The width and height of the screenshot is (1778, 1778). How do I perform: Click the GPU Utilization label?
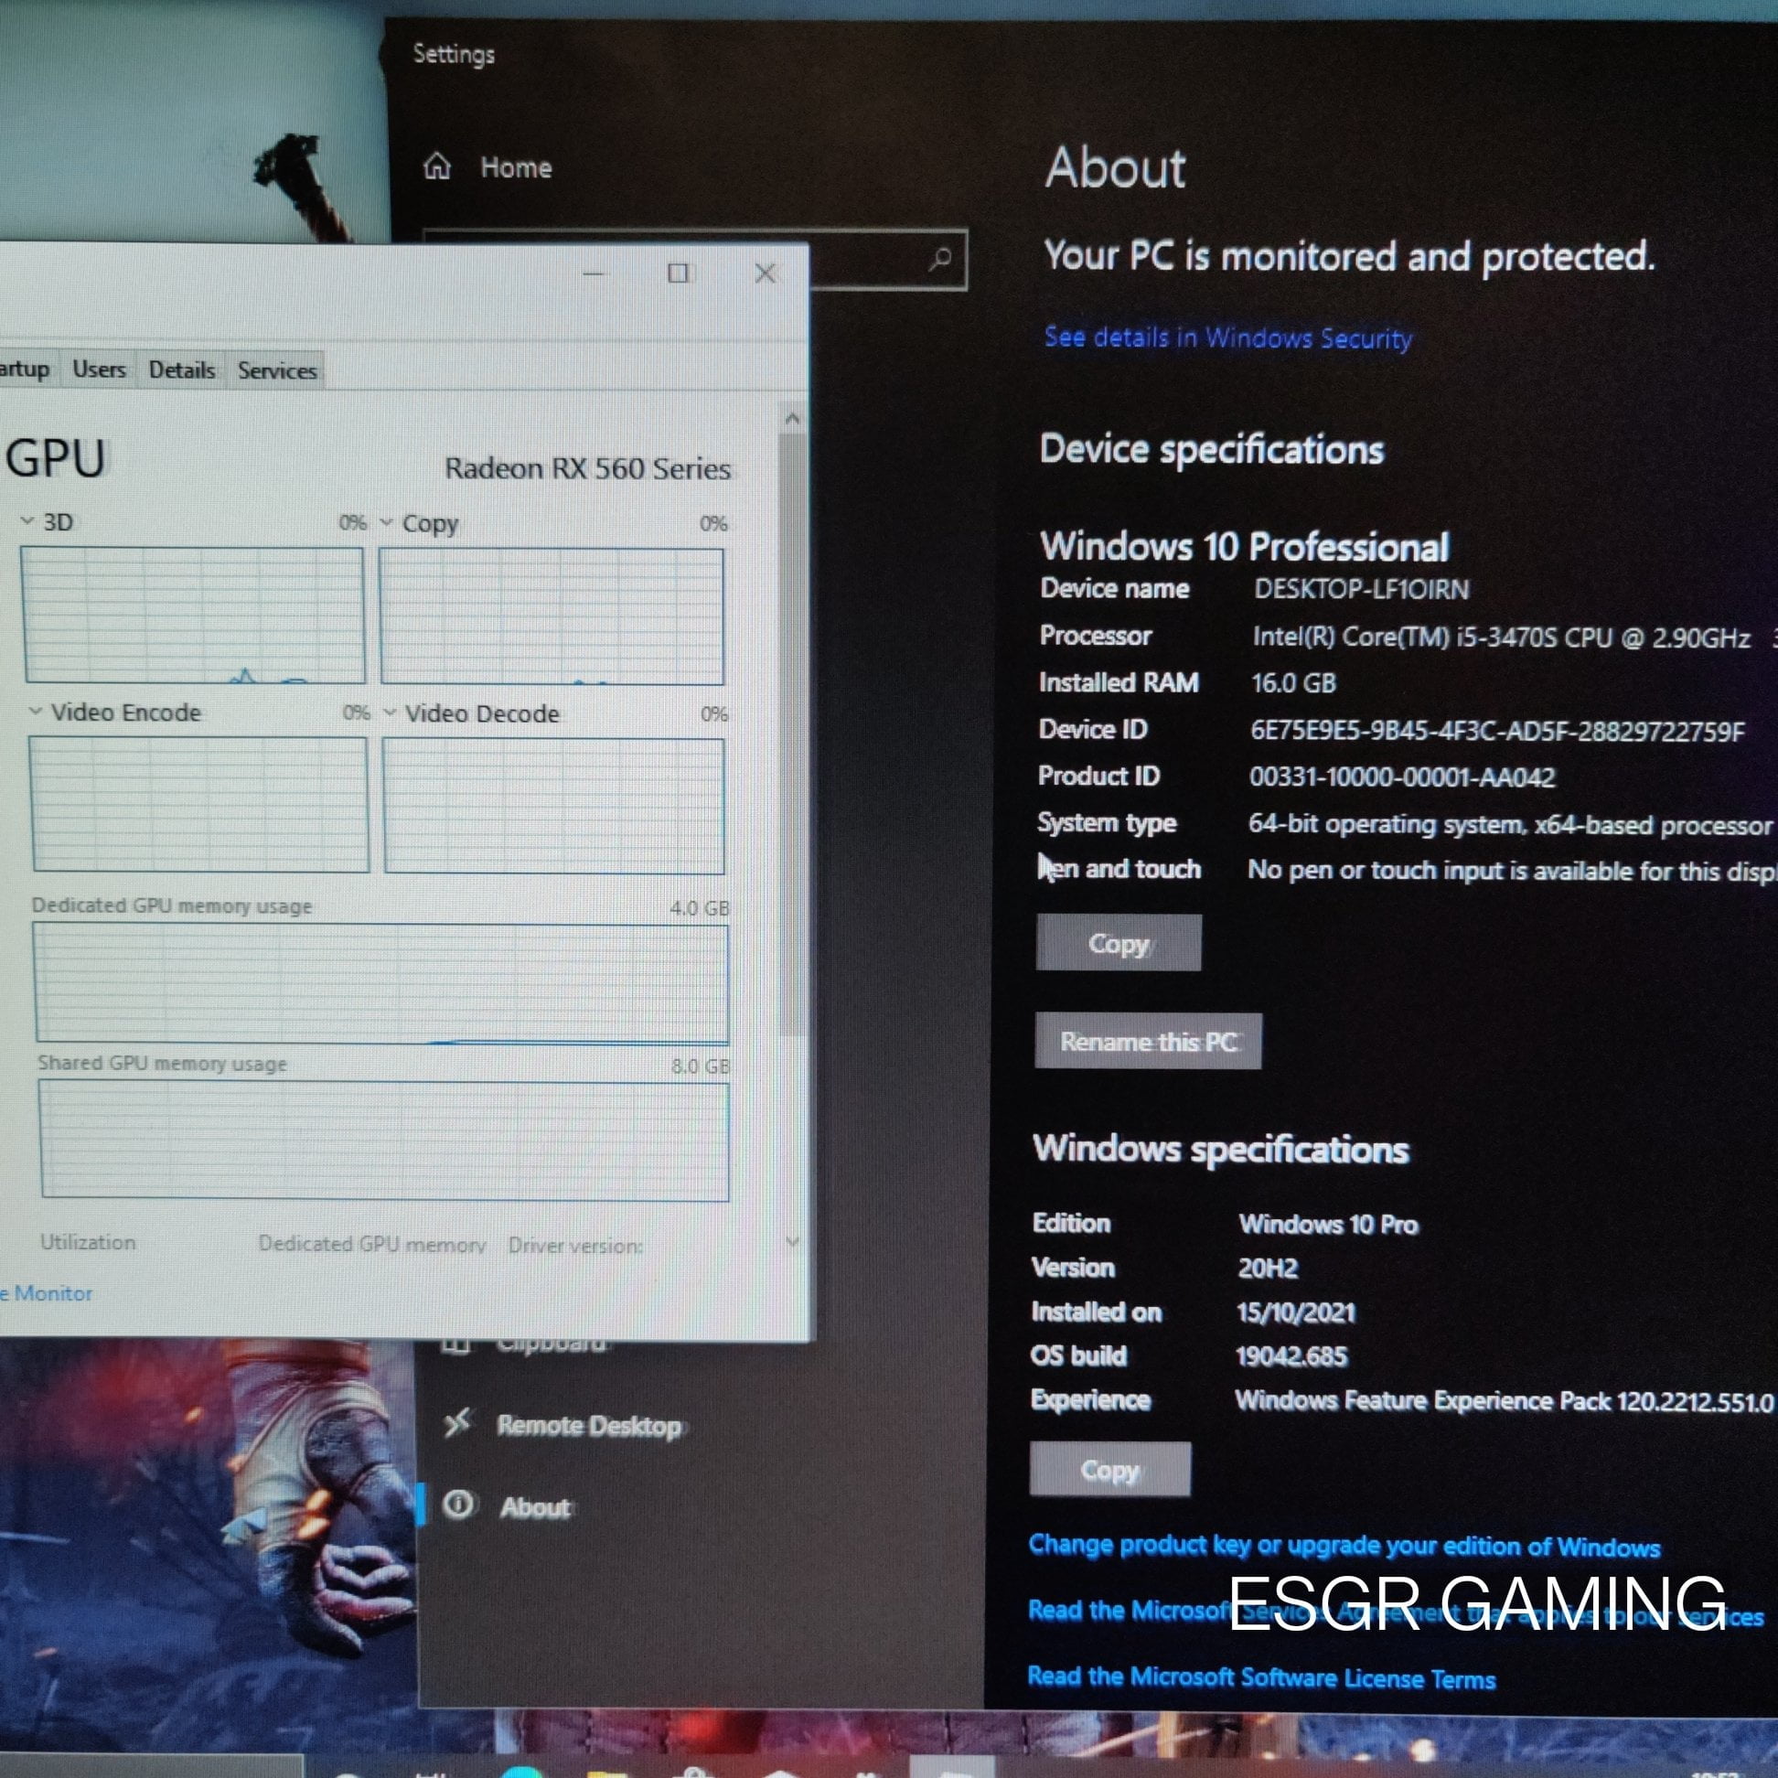[x=88, y=1242]
